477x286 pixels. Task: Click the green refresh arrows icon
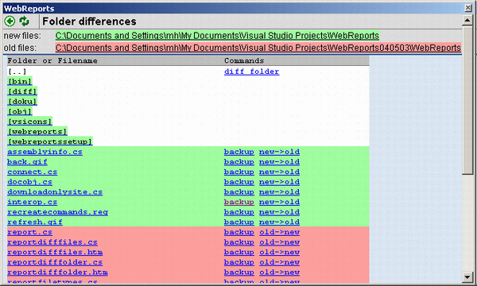pos(24,21)
